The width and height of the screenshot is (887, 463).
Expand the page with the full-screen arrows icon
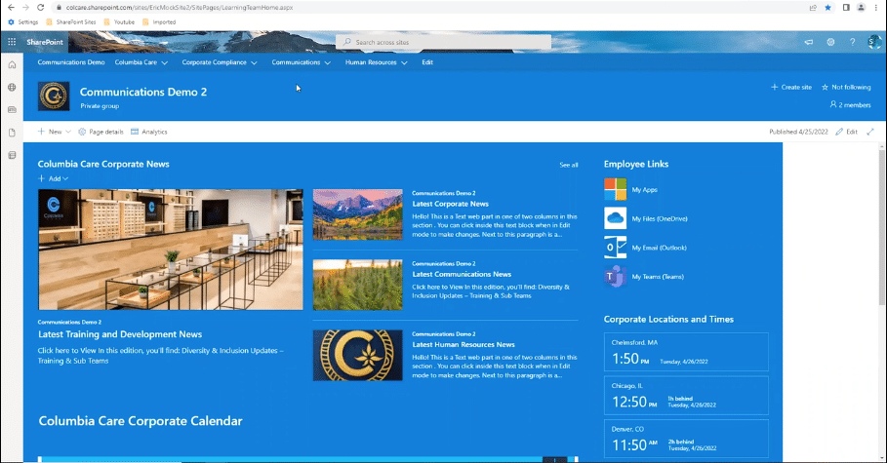click(x=870, y=132)
